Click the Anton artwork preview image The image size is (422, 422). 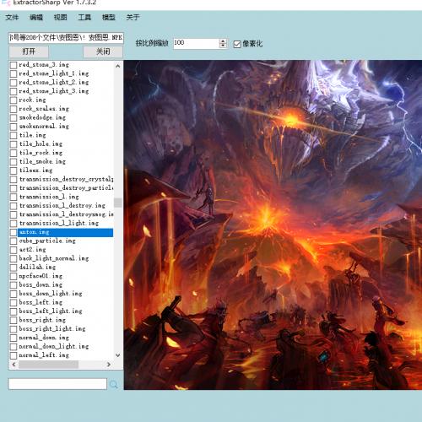coord(273,225)
